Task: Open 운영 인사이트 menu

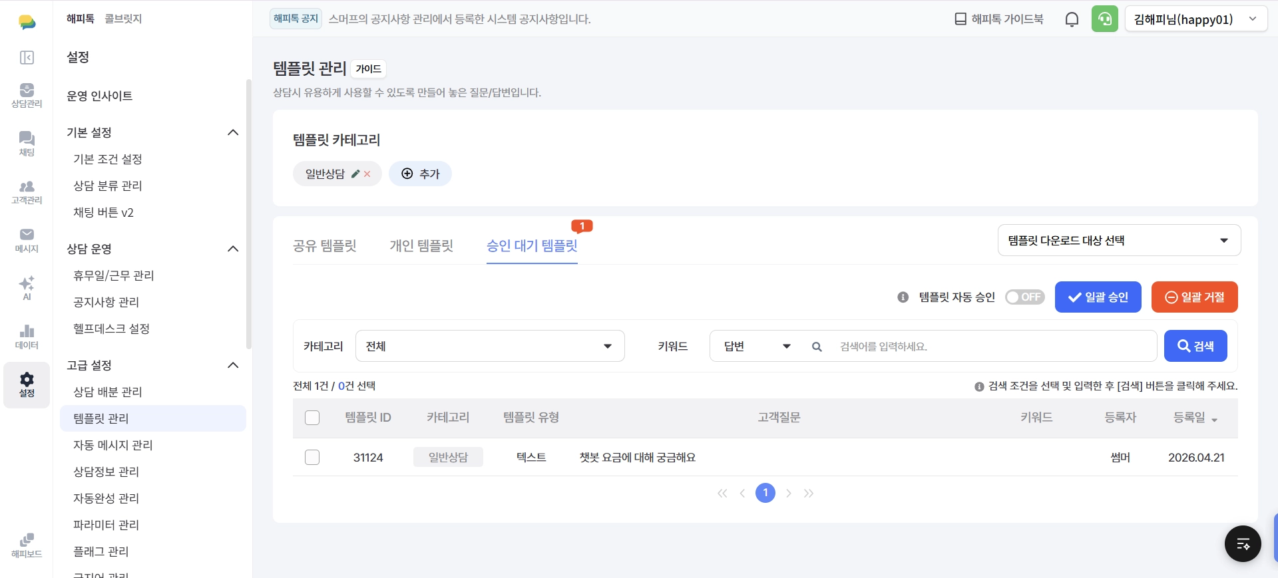Action: click(100, 96)
